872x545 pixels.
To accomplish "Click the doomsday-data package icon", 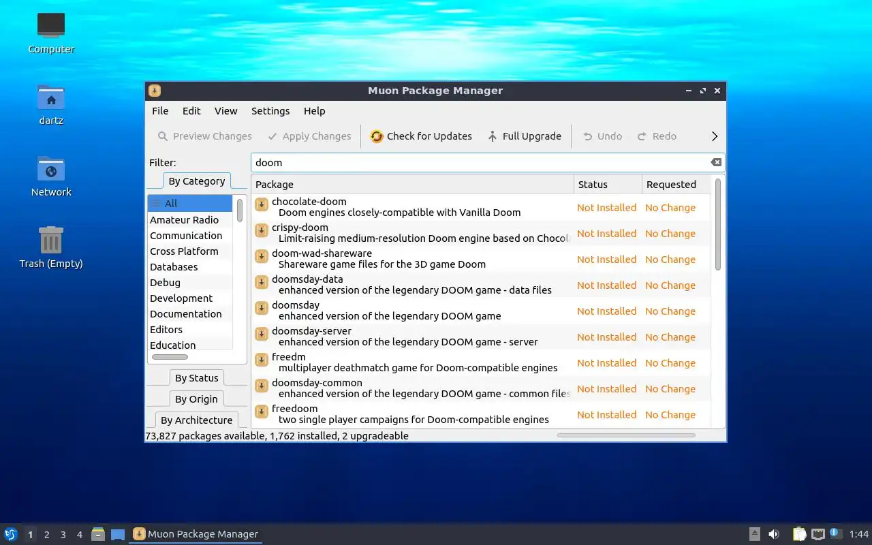I will (x=261, y=282).
